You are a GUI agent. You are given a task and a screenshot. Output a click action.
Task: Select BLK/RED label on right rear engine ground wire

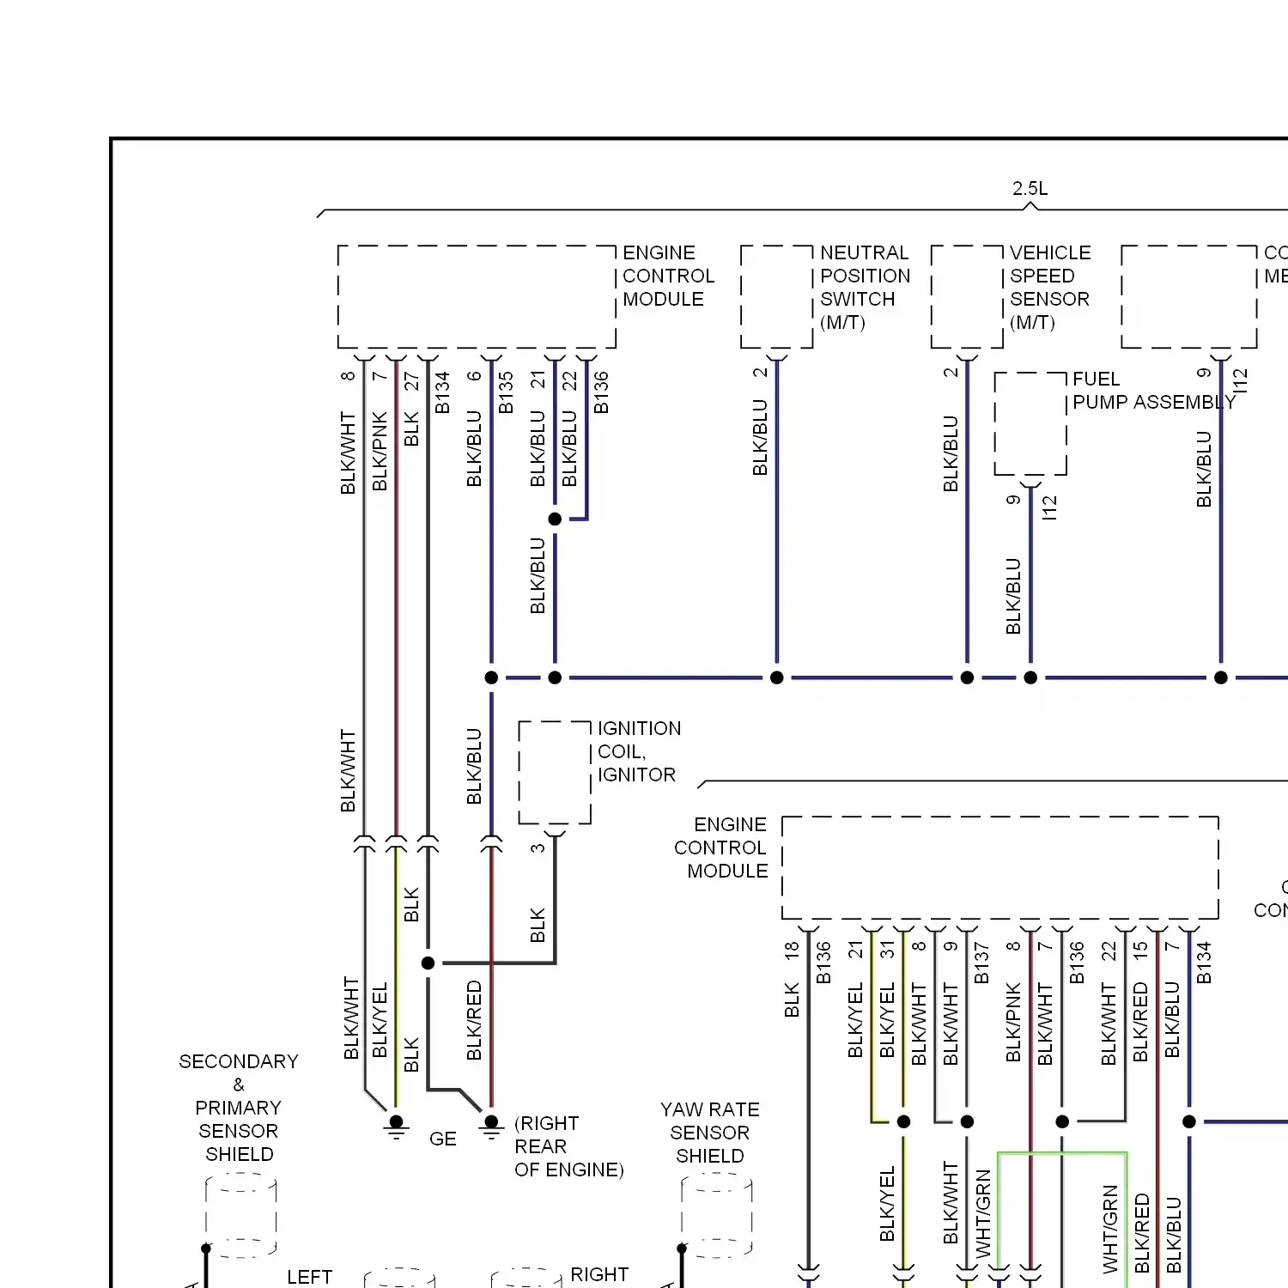pyautogui.click(x=474, y=1021)
